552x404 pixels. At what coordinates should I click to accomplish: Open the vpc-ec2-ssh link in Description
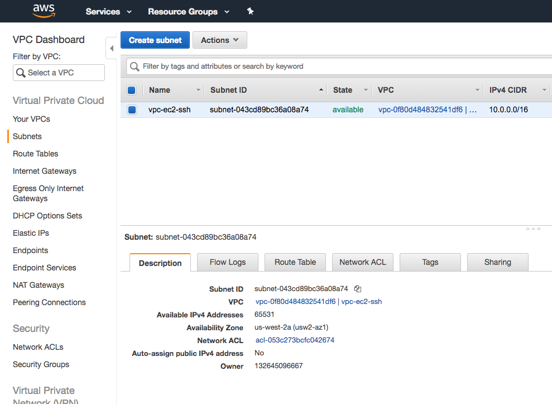[362, 302]
